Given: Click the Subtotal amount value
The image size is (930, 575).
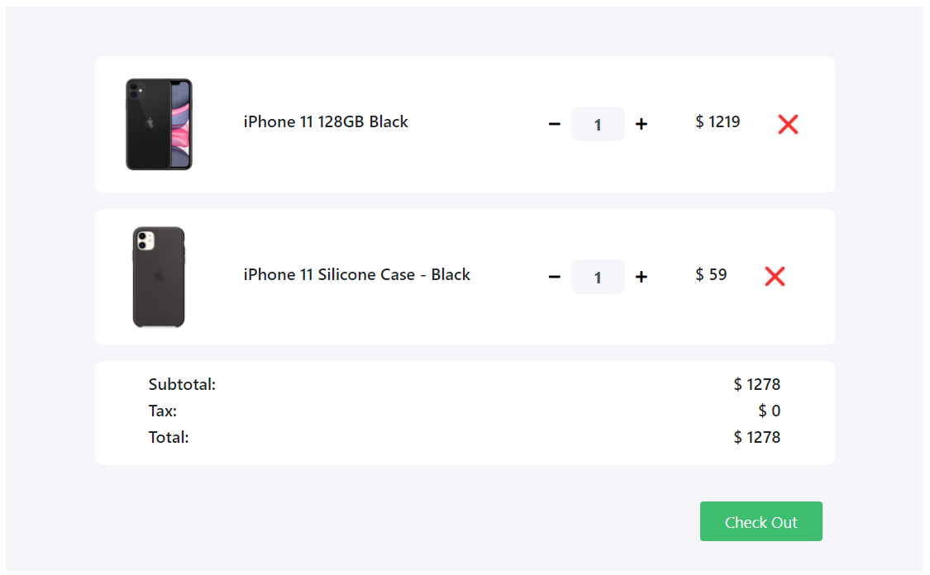Looking at the screenshot, I should pos(756,385).
